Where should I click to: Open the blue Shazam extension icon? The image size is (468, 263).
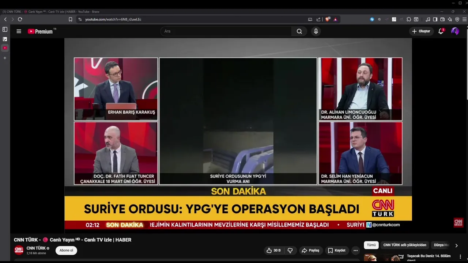372,19
